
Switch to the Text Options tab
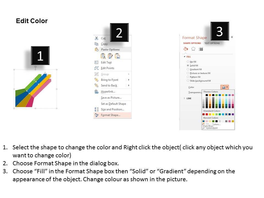(212, 43)
